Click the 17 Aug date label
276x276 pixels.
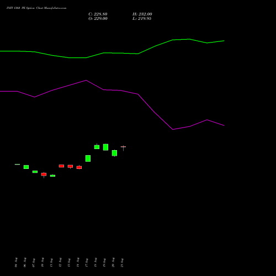click(87, 262)
